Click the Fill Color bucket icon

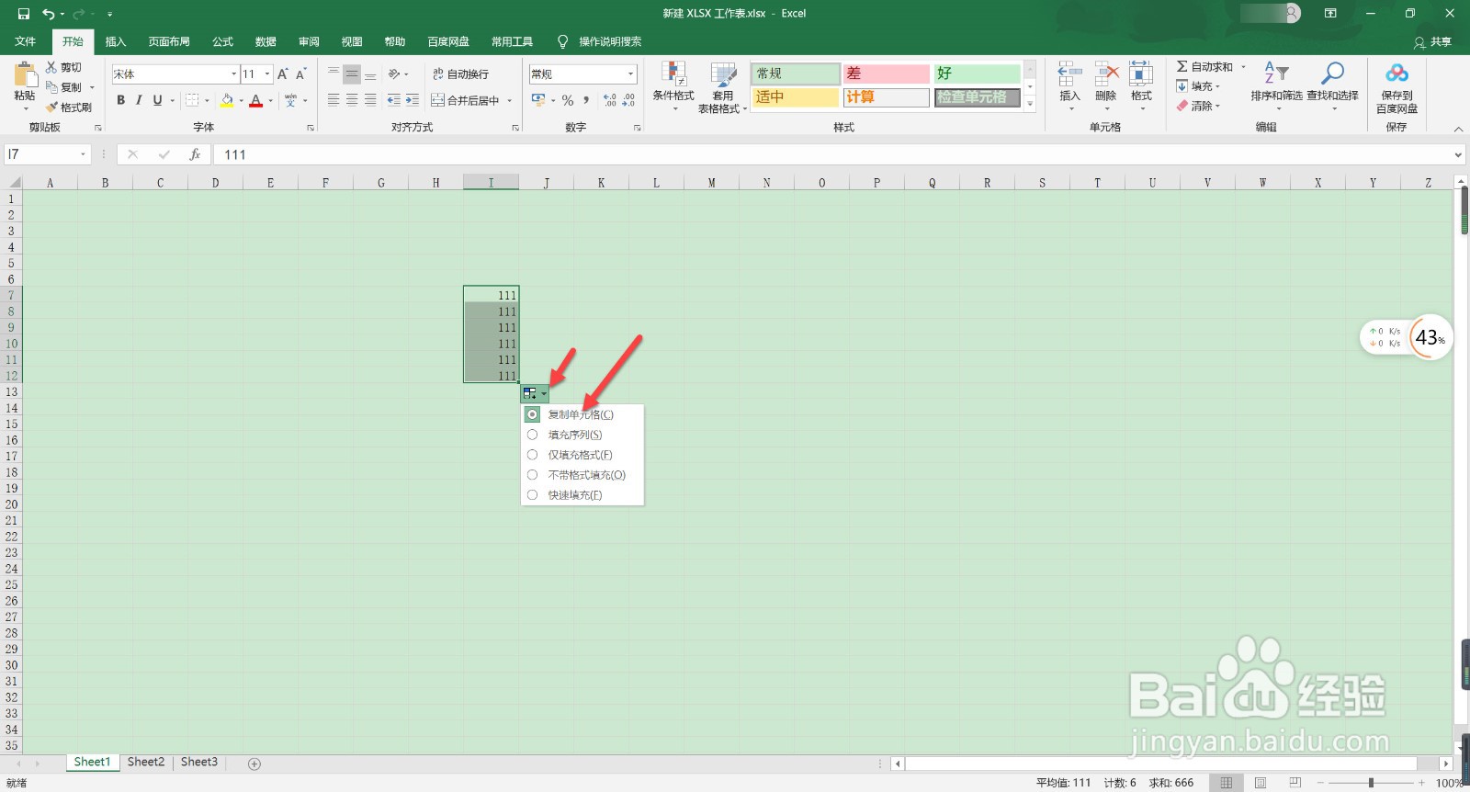(227, 100)
